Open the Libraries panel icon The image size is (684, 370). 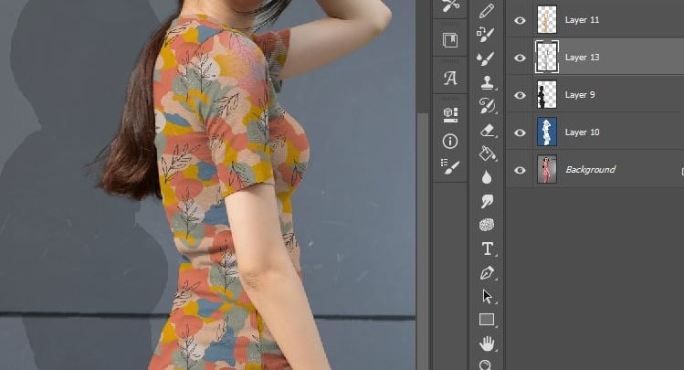point(450,40)
